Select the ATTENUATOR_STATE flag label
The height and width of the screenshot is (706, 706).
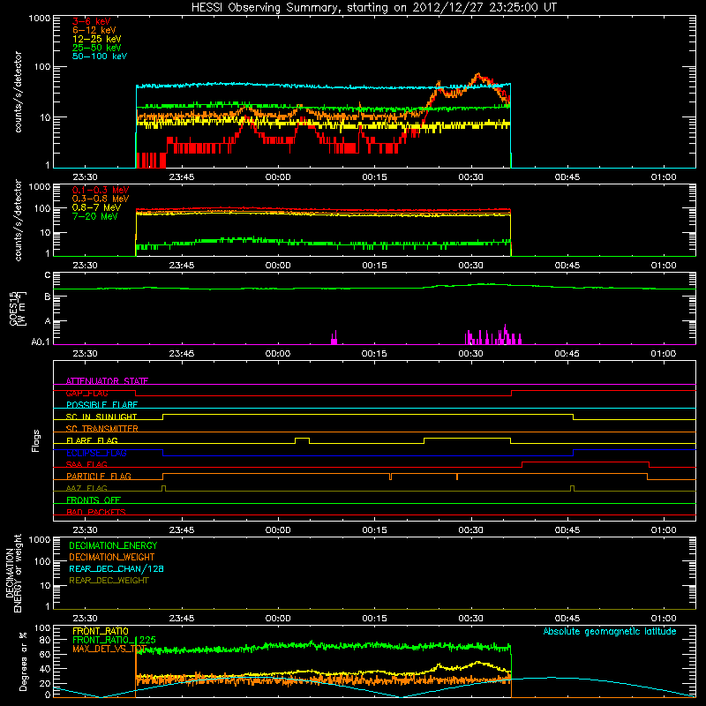[x=107, y=381]
